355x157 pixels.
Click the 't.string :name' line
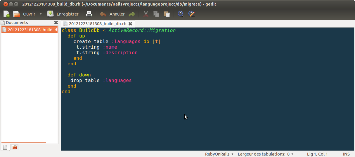coord(97,47)
